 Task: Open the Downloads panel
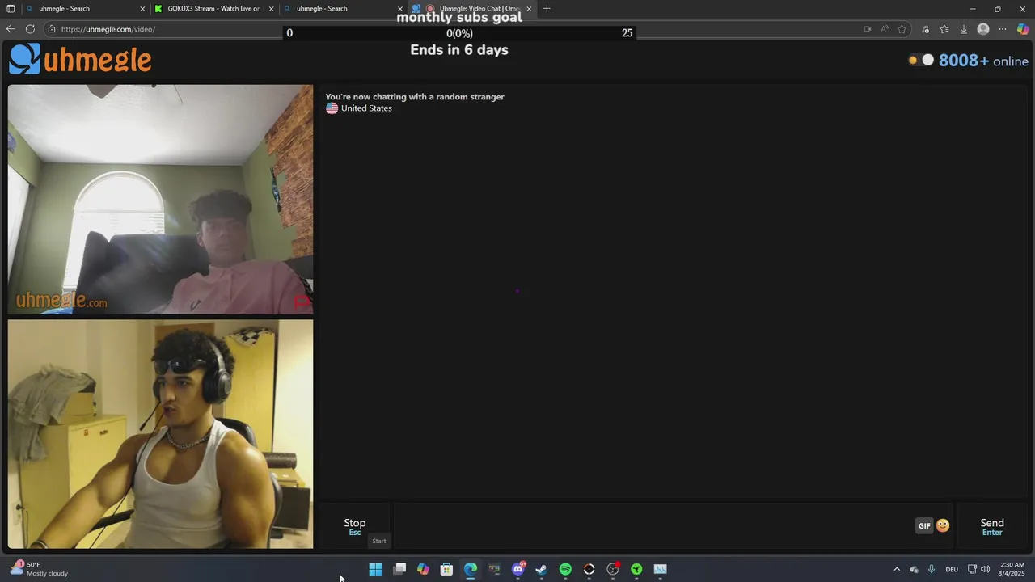coord(964,29)
